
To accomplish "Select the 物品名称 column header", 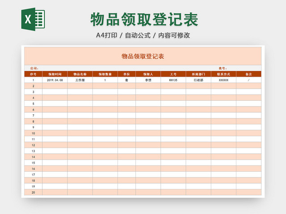I will (80, 74).
